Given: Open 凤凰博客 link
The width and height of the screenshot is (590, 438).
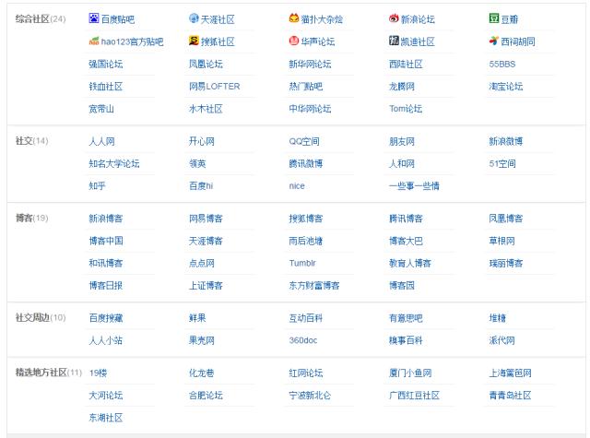Looking at the screenshot, I should click(x=506, y=219).
